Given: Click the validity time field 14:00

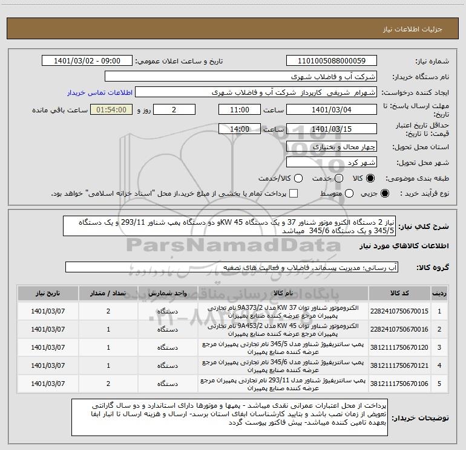Looking at the screenshot, I should tap(240, 129).
